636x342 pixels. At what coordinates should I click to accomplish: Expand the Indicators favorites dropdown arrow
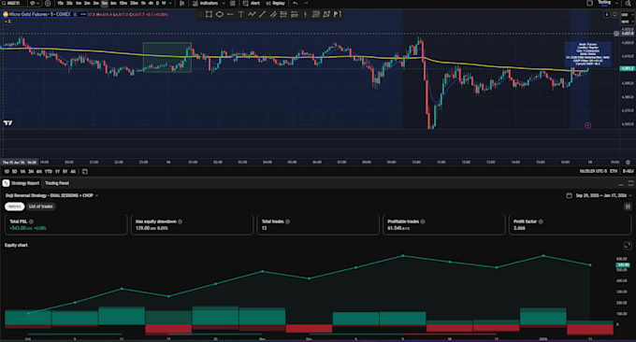224,3
